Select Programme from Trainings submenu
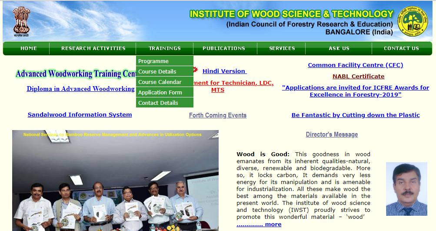Image resolution: width=436 pixels, height=231 pixels. point(153,61)
